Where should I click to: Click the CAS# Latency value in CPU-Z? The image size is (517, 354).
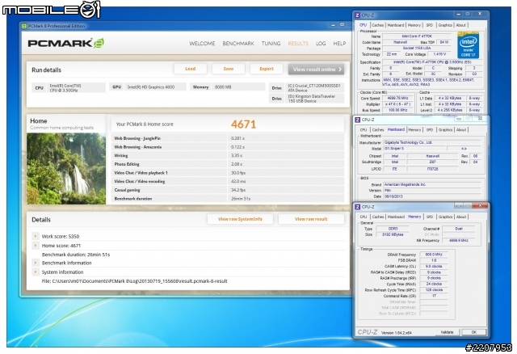pyautogui.click(x=434, y=266)
